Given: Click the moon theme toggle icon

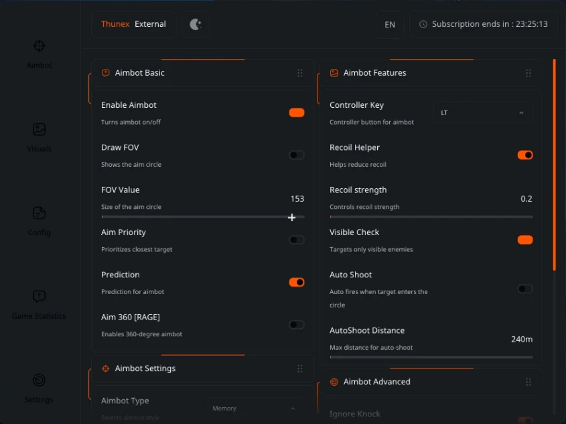Looking at the screenshot, I should pos(196,24).
